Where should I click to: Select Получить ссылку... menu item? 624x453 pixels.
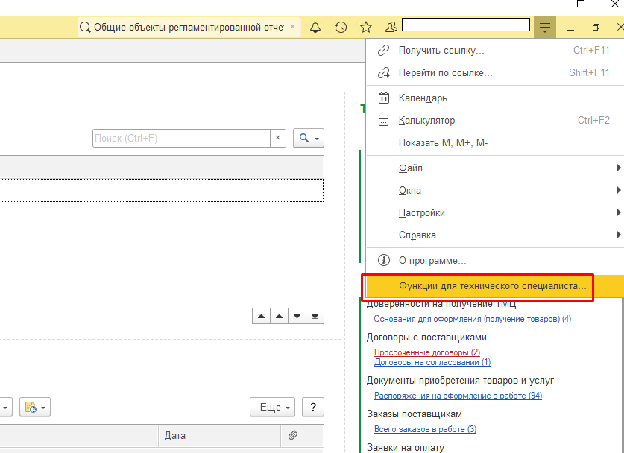point(495,51)
